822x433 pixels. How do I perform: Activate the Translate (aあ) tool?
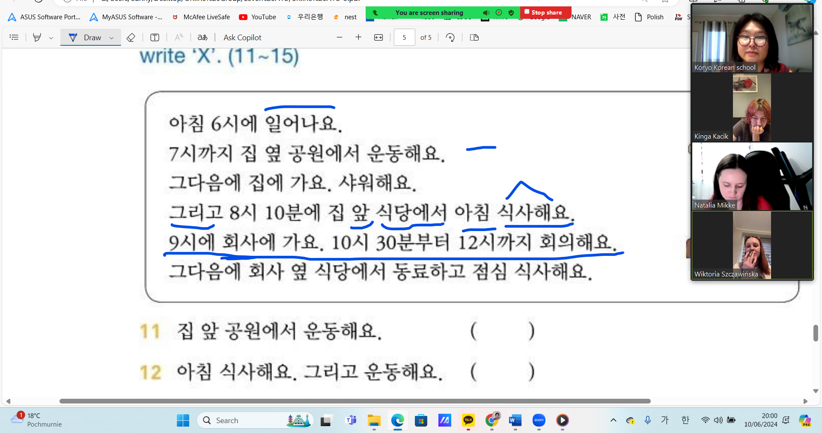[x=203, y=37]
